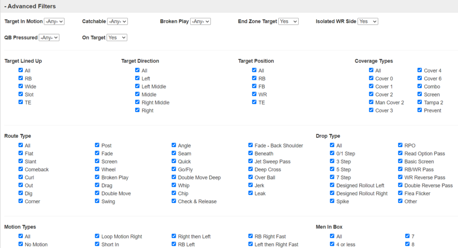Open the Target In Motion dropdown
The width and height of the screenshot is (458, 248).
click(54, 21)
